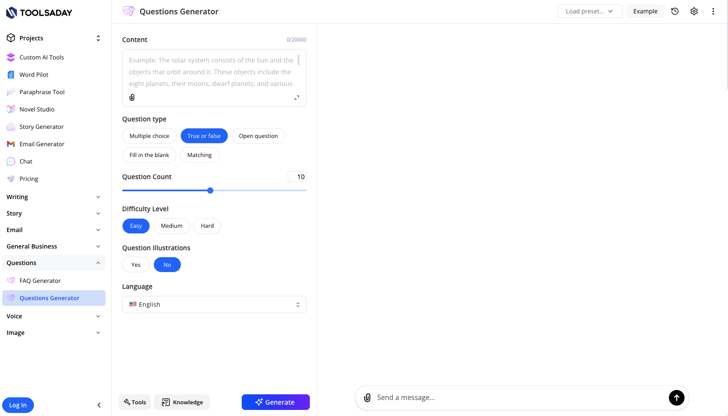Click the Toolsaday logo icon
Viewport: 728px width, 416px height.
[x=11, y=13]
